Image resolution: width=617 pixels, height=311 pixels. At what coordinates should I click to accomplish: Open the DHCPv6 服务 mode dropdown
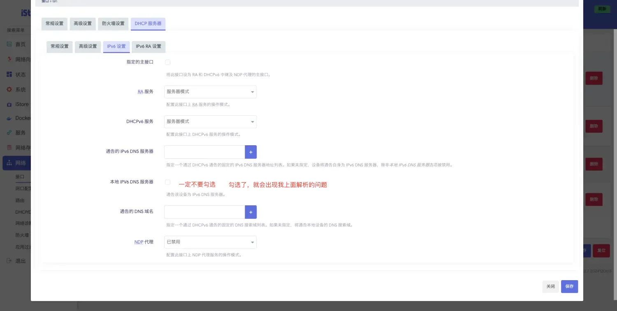point(210,122)
